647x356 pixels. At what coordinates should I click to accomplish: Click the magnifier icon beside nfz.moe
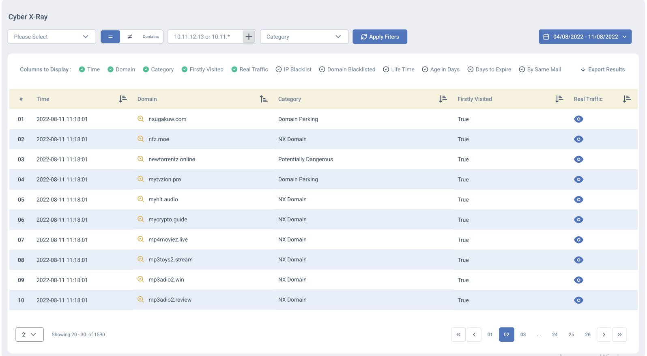pyautogui.click(x=141, y=139)
